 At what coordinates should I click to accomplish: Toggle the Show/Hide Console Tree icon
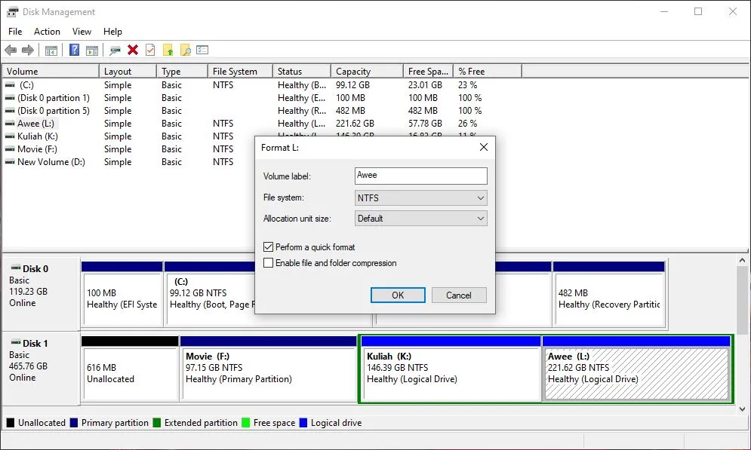click(x=51, y=50)
